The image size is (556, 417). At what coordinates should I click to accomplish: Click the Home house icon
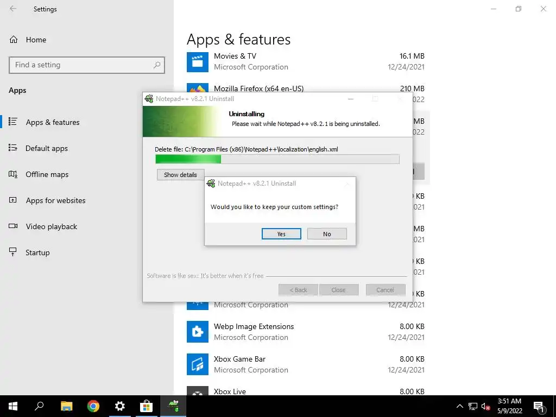(x=14, y=40)
